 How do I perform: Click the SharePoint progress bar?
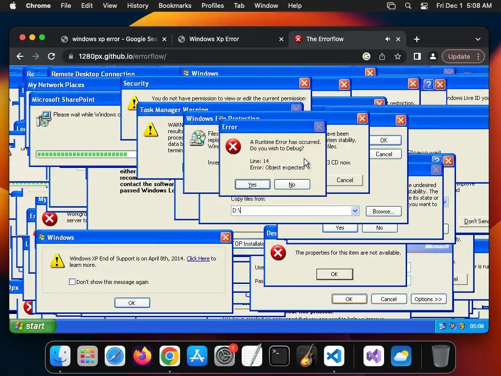86,154
